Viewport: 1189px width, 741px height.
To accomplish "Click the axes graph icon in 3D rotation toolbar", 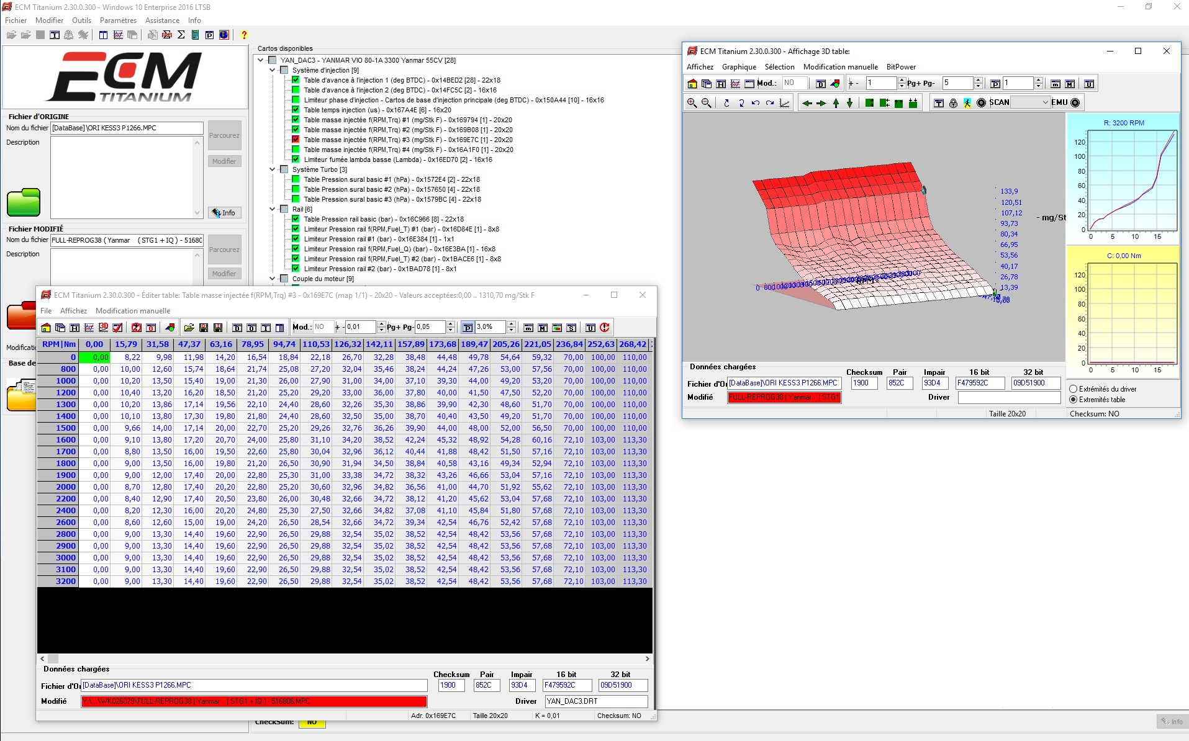I will 785,102.
